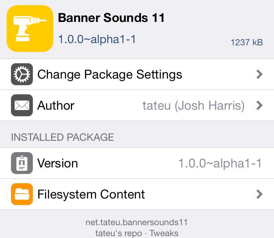
Task: Click the author name tateu (Josh Harris)
Action: click(x=193, y=106)
